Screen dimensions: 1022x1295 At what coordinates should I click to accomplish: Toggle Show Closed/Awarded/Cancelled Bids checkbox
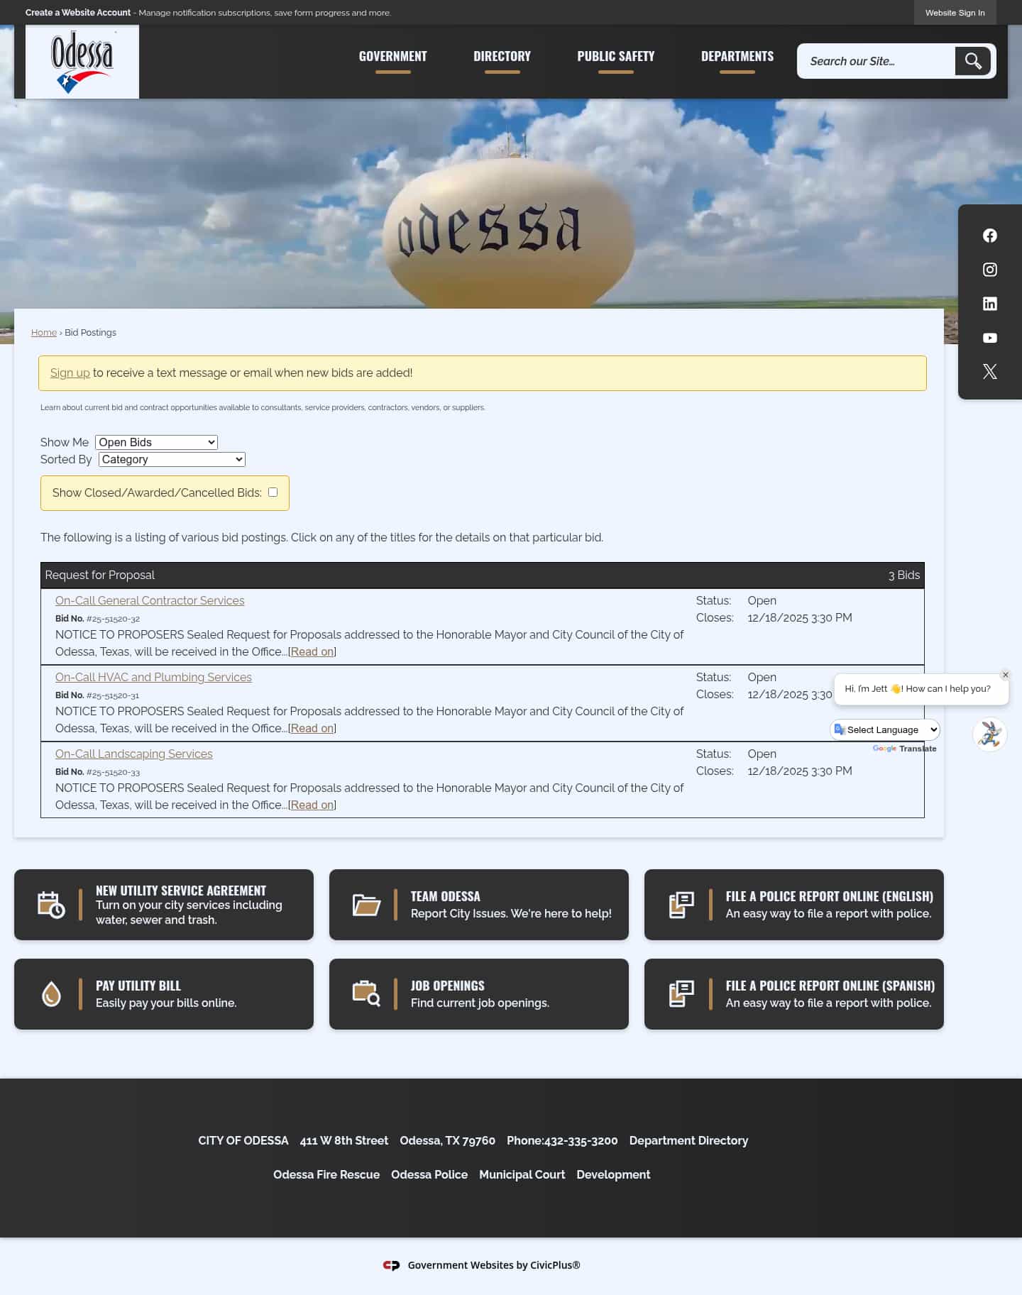pyautogui.click(x=273, y=492)
